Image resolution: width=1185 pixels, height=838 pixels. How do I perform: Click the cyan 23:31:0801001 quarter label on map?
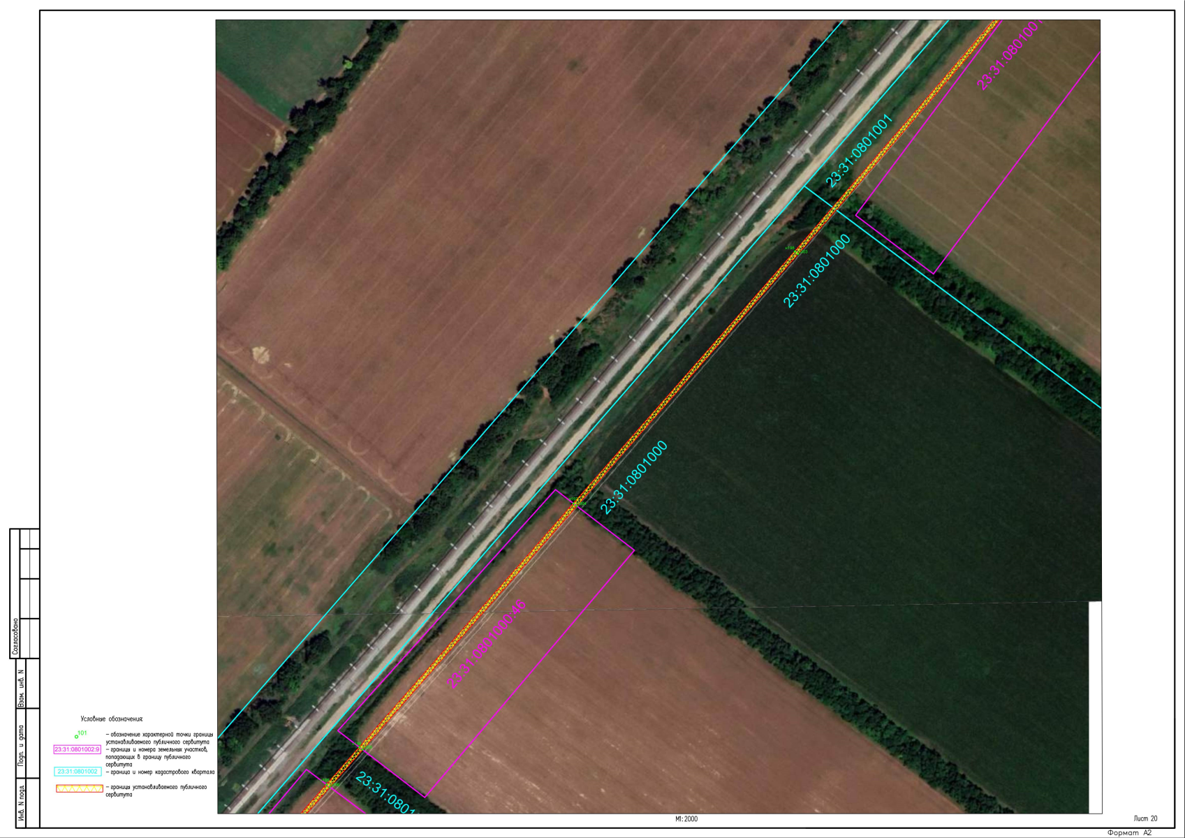pyautogui.click(x=859, y=152)
